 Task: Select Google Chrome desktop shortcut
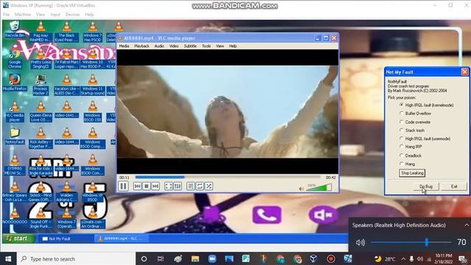15,58
